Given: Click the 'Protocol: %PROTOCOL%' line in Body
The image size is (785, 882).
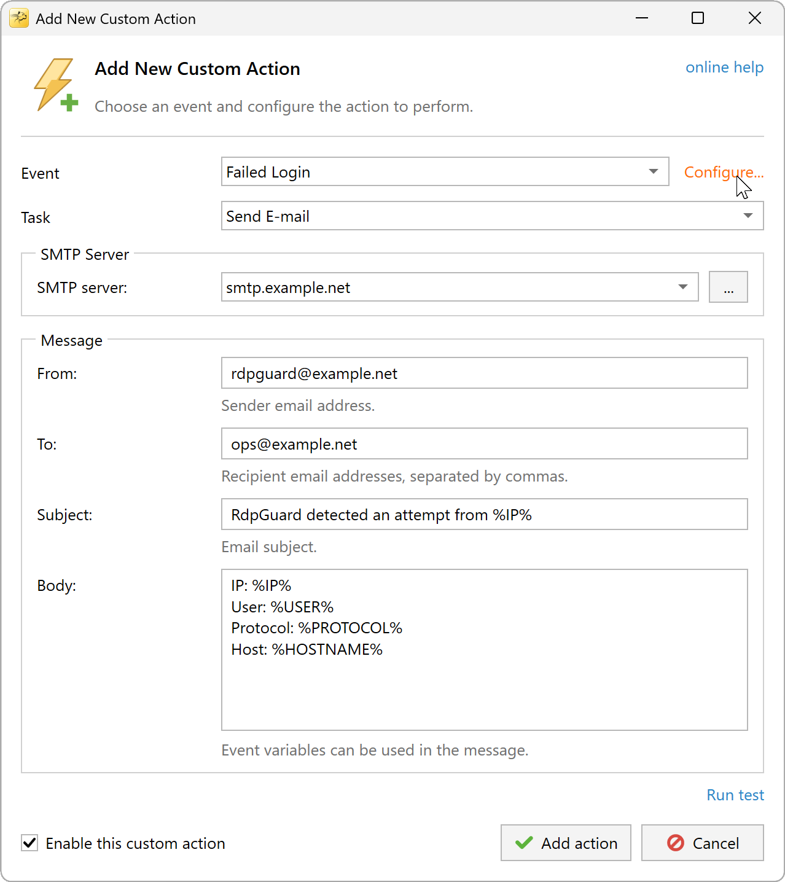Looking at the screenshot, I should click(316, 628).
